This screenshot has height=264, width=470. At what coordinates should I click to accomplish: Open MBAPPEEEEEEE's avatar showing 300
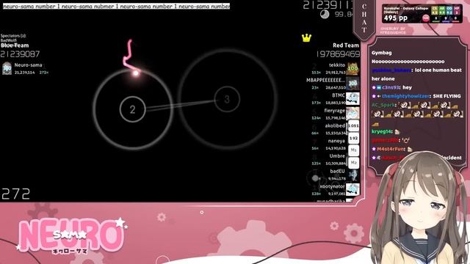tap(352, 84)
